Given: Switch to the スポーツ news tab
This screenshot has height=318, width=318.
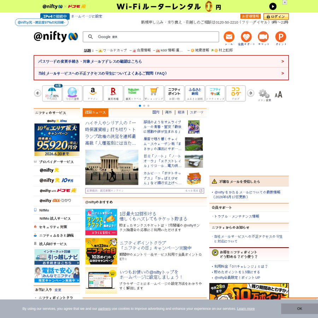Looking at the screenshot, I should click(196, 112).
